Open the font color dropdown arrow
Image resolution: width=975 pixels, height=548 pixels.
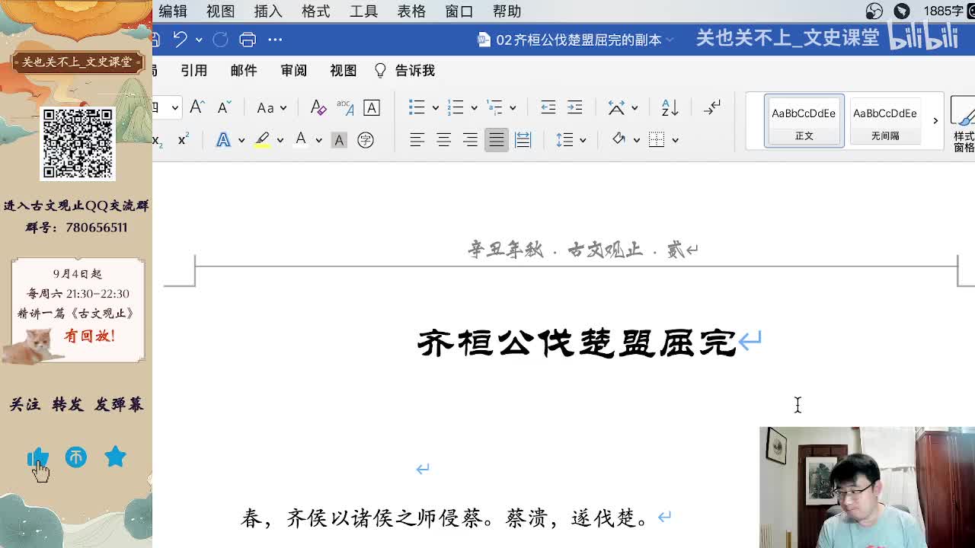pyautogui.click(x=318, y=140)
